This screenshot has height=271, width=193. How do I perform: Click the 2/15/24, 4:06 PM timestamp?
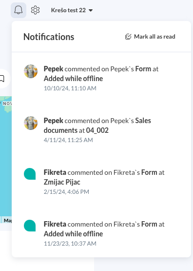tap(66, 192)
